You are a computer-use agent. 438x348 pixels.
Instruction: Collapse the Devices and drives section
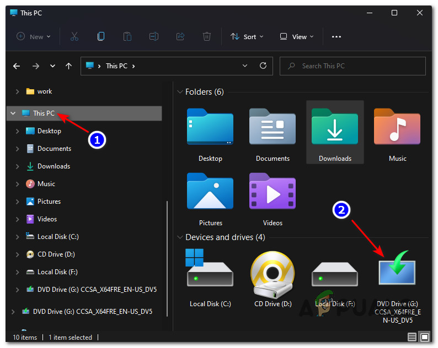point(179,237)
